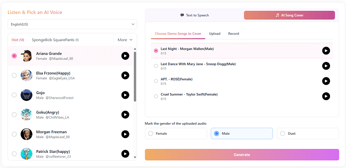
Task: Click the Morgan Freeman avatar photo
Action: tap(26, 134)
